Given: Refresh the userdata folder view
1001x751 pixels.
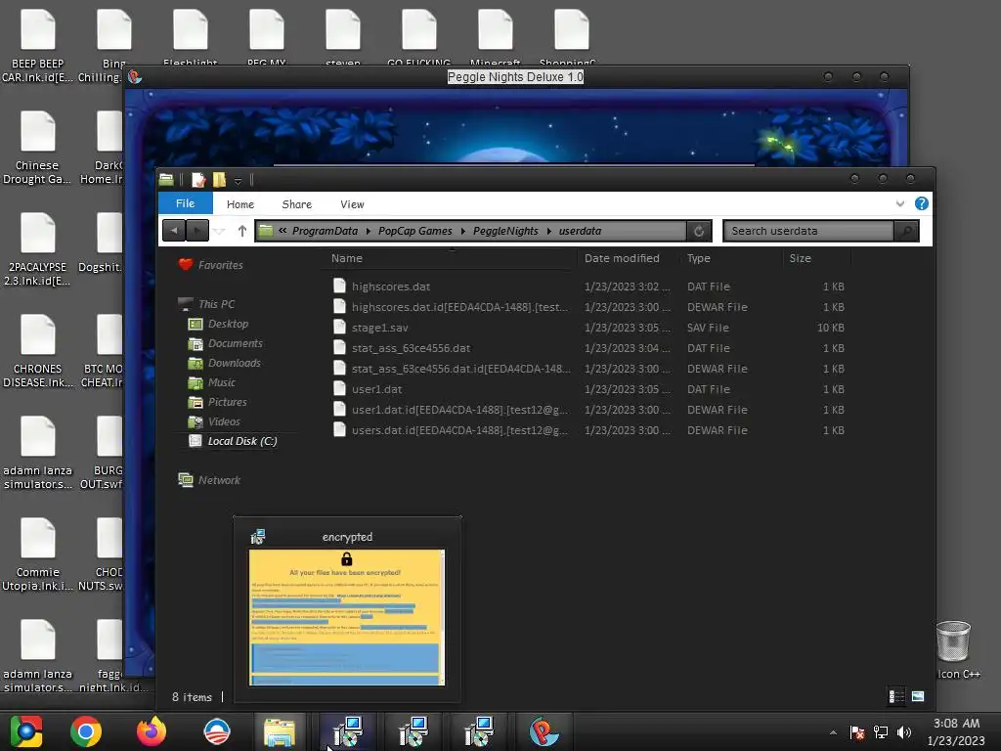Looking at the screenshot, I should (x=699, y=231).
